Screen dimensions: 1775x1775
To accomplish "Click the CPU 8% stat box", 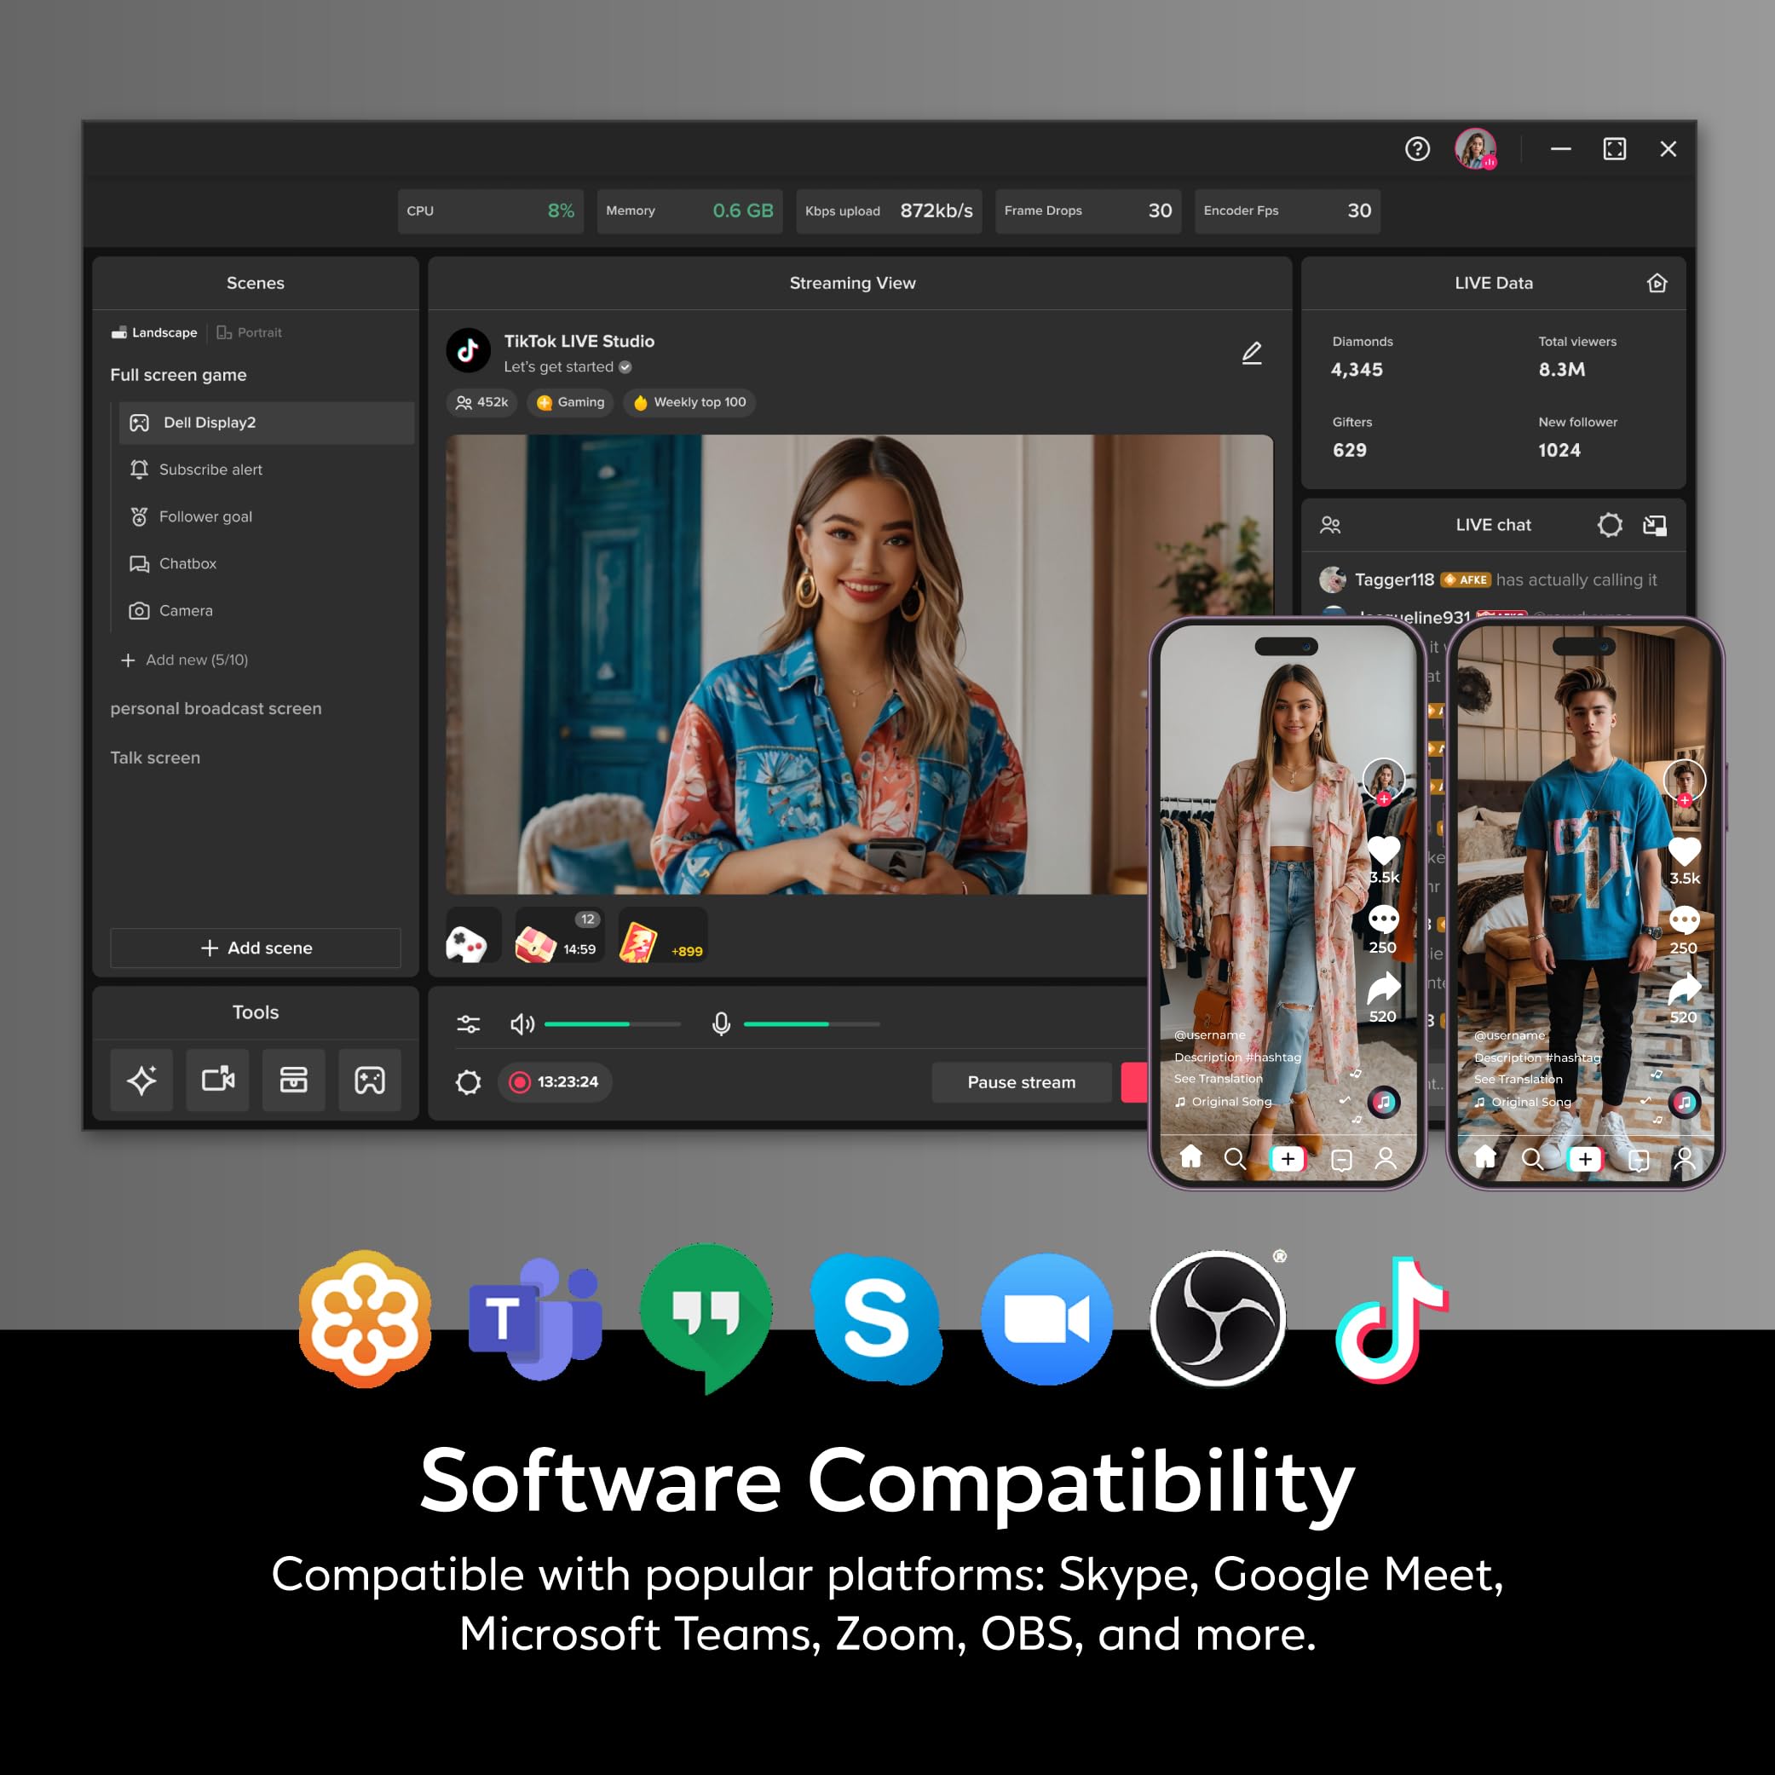I will [x=491, y=210].
